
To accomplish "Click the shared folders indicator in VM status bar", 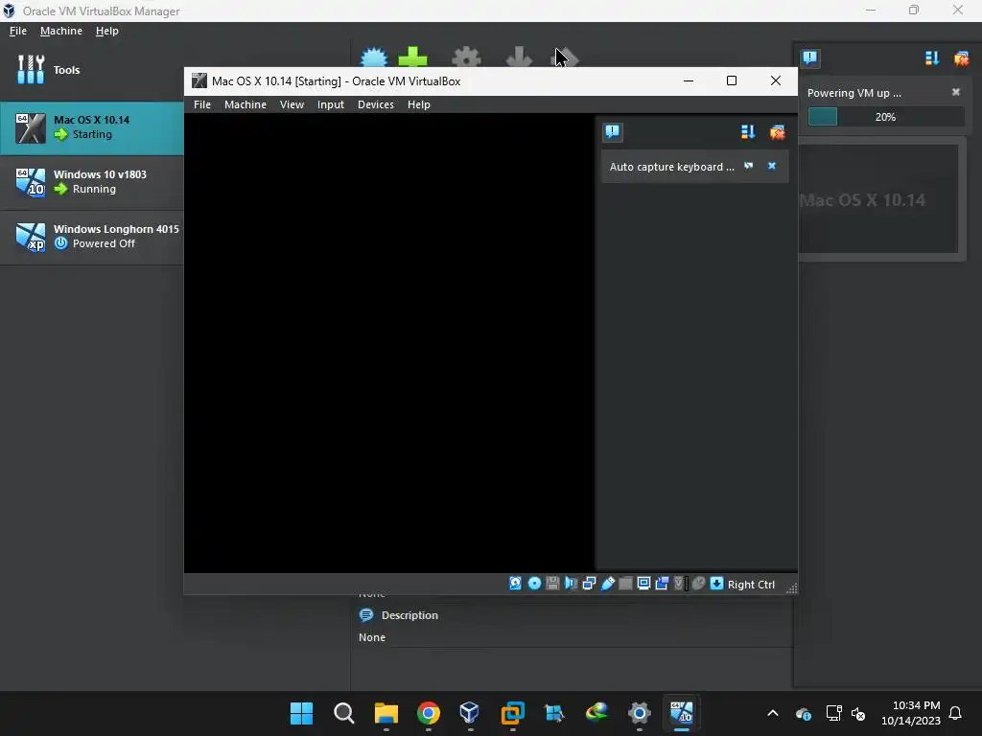I will pos(625,584).
